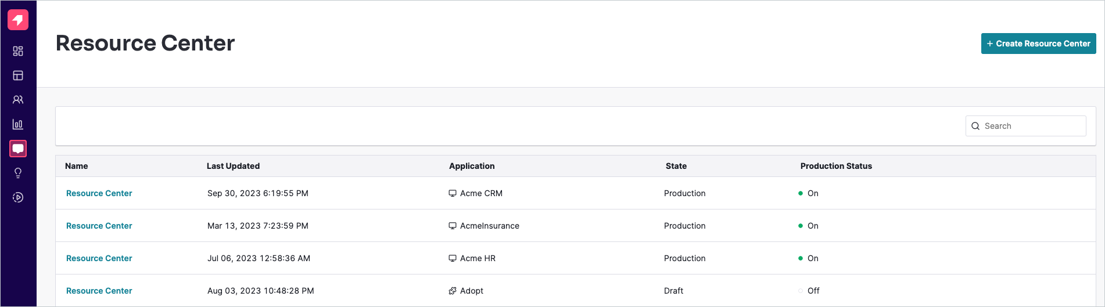
Task: Sort by the Production Status column header
Action: [x=836, y=166]
